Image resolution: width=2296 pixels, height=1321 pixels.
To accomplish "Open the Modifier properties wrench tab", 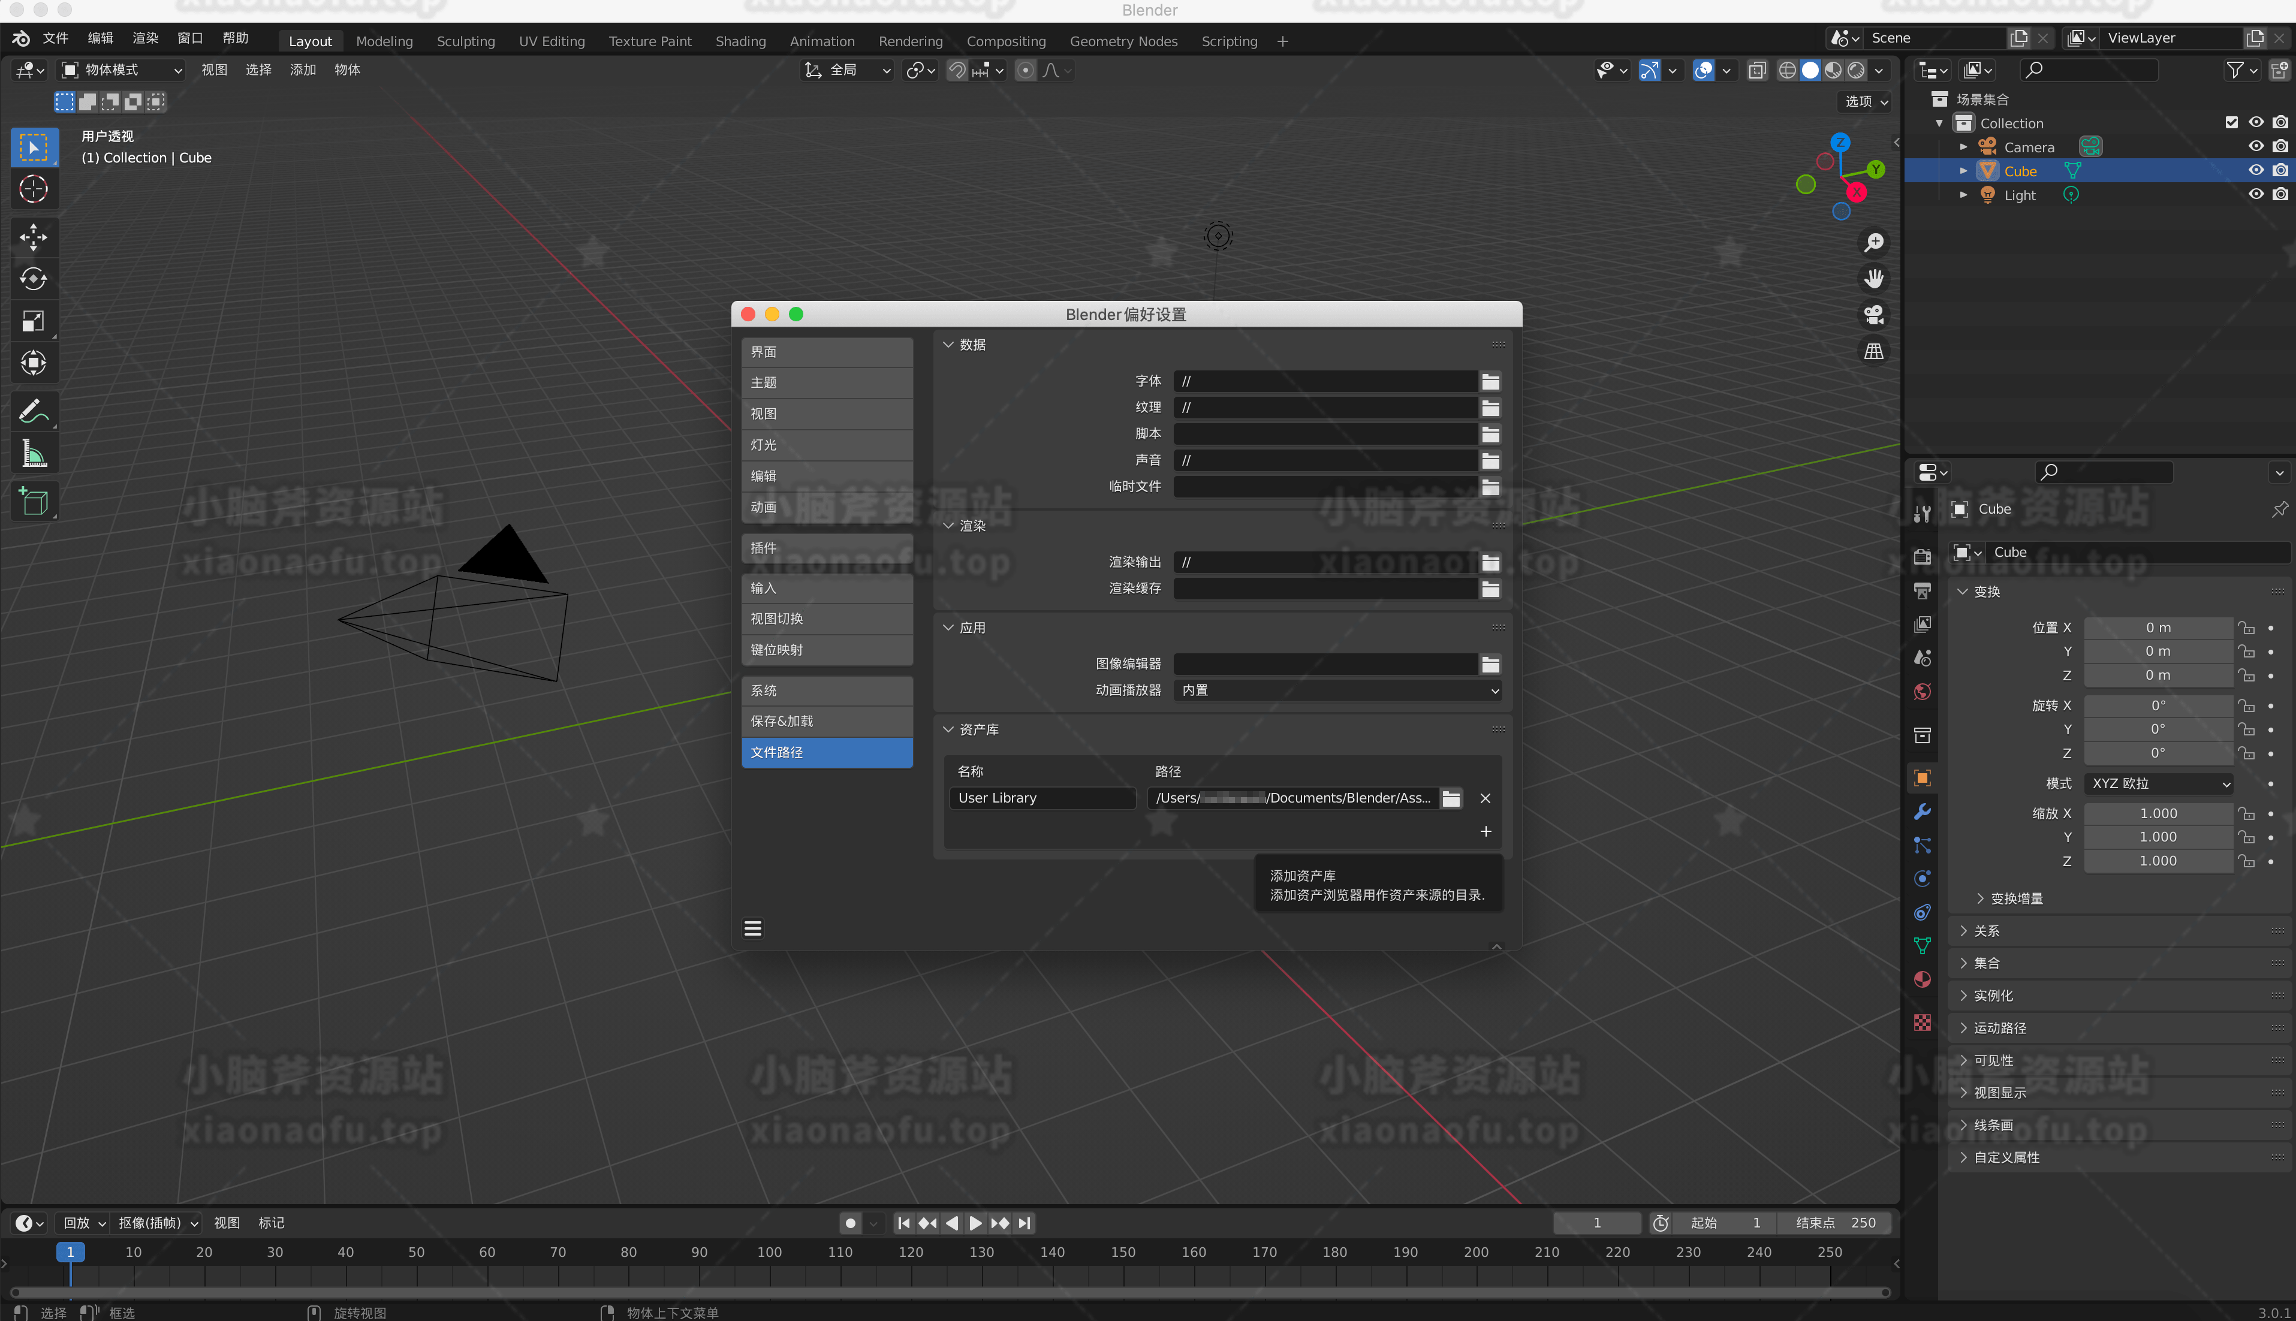I will click(x=1921, y=812).
